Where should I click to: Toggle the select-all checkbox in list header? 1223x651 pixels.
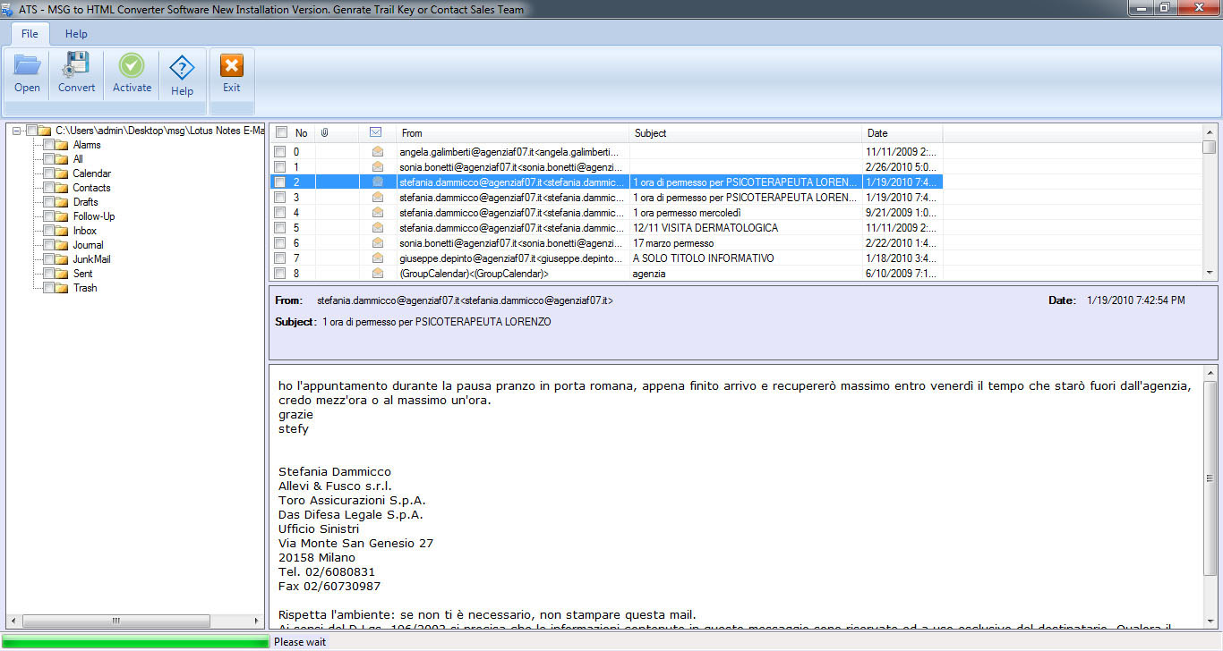click(281, 132)
